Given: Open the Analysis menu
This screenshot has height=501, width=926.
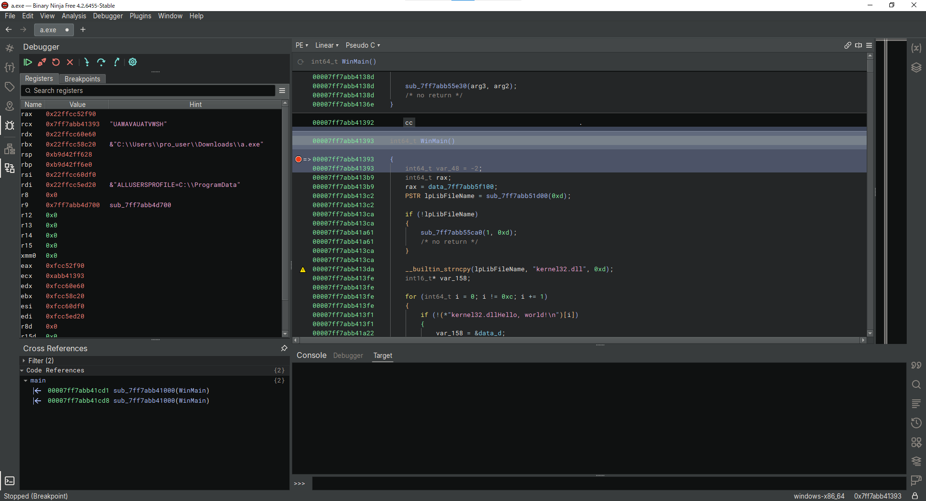Looking at the screenshot, I should coord(74,16).
